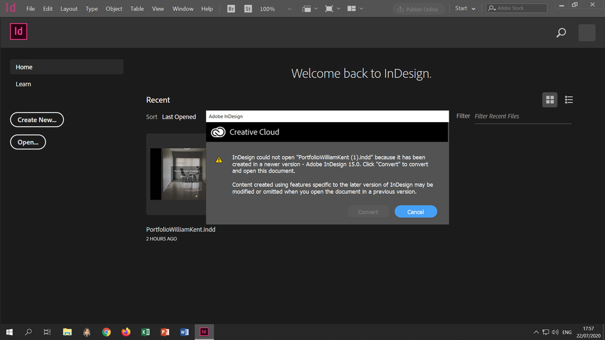The height and width of the screenshot is (340, 605).
Task: Click the Id app icon in menu bar
Action: (10, 8)
